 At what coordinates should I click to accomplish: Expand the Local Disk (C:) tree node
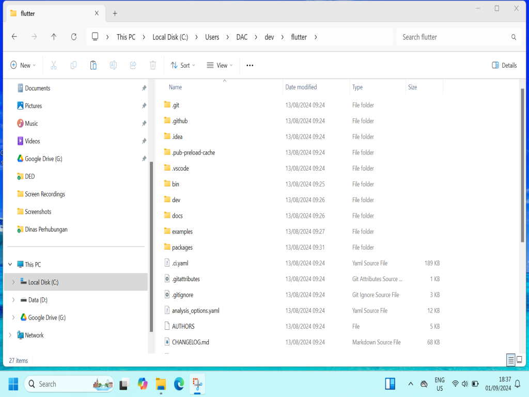click(13, 282)
